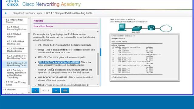Expand the 6.2.2 Router Routing Tables section
194x109 pixels.
5,82
